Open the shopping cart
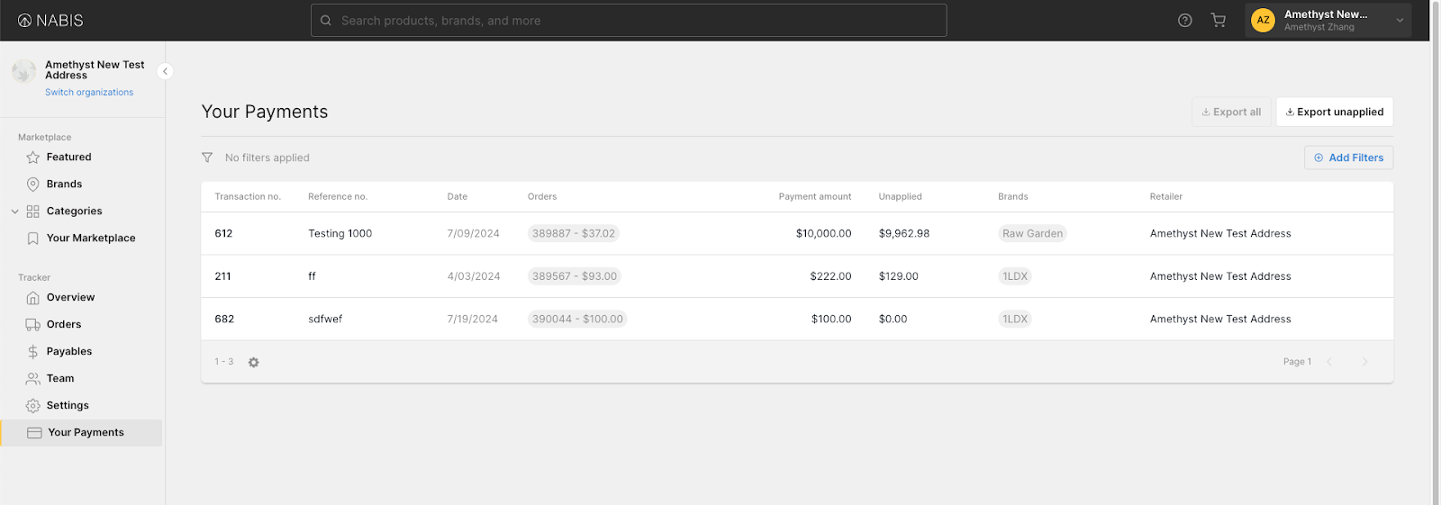Image resolution: width=1441 pixels, height=505 pixels. pos(1218,21)
